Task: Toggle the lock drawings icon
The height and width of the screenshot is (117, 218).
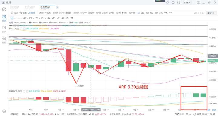Action: tap(67, 18)
